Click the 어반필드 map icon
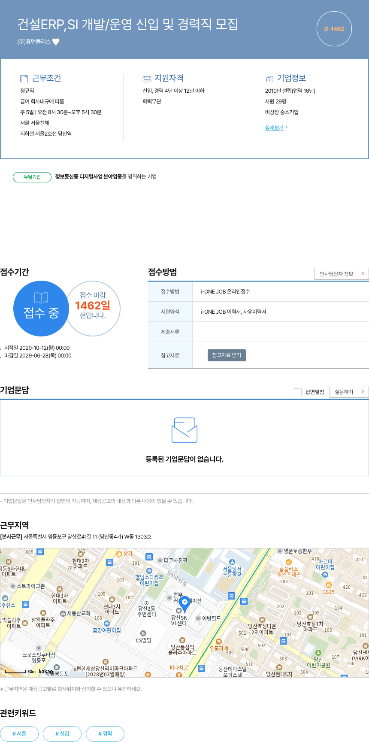This screenshot has height=742, width=369. pyautogui.click(x=198, y=618)
